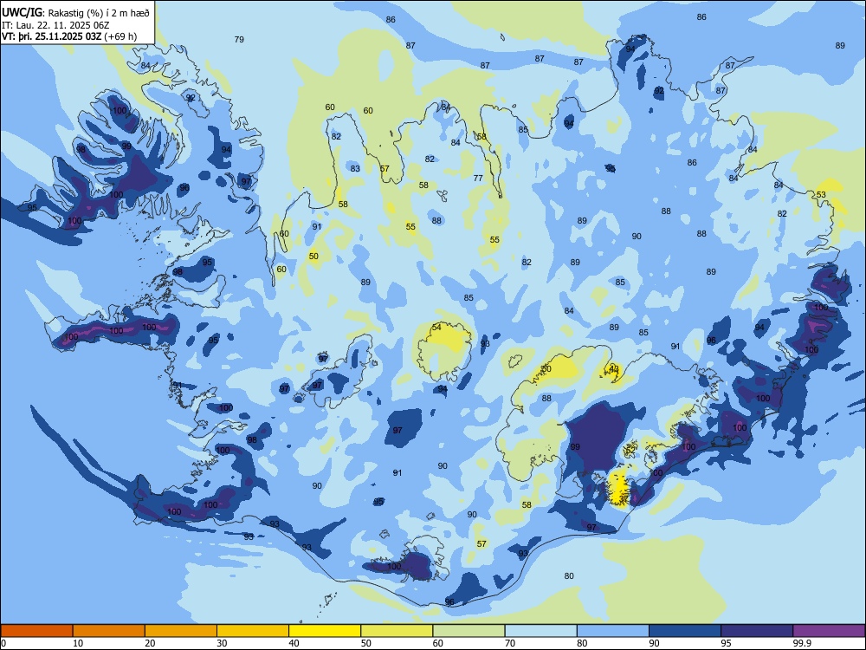Click the legend label '50'
The width and height of the screenshot is (866, 650).
click(366, 643)
